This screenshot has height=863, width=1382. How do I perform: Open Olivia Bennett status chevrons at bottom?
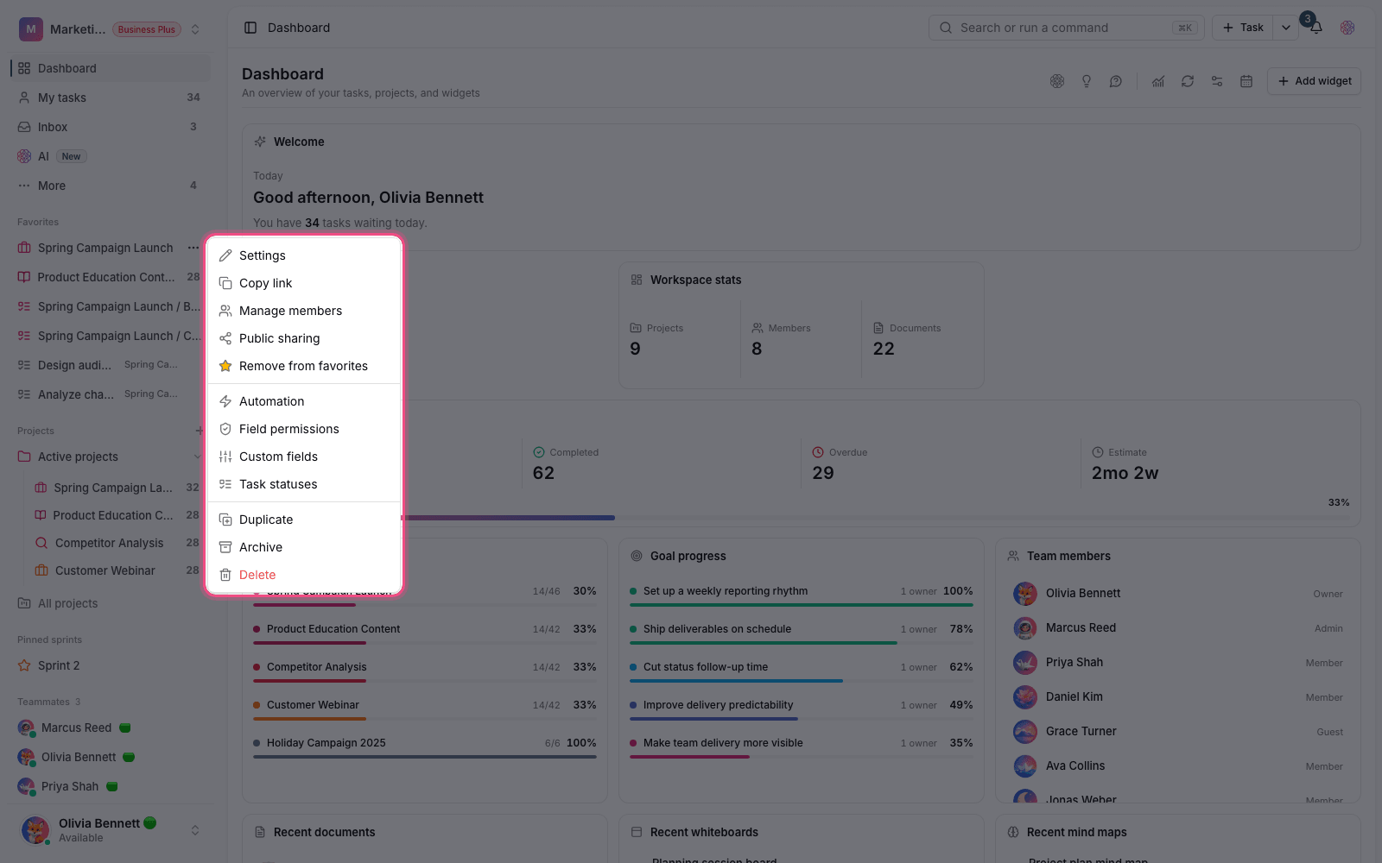(x=195, y=830)
